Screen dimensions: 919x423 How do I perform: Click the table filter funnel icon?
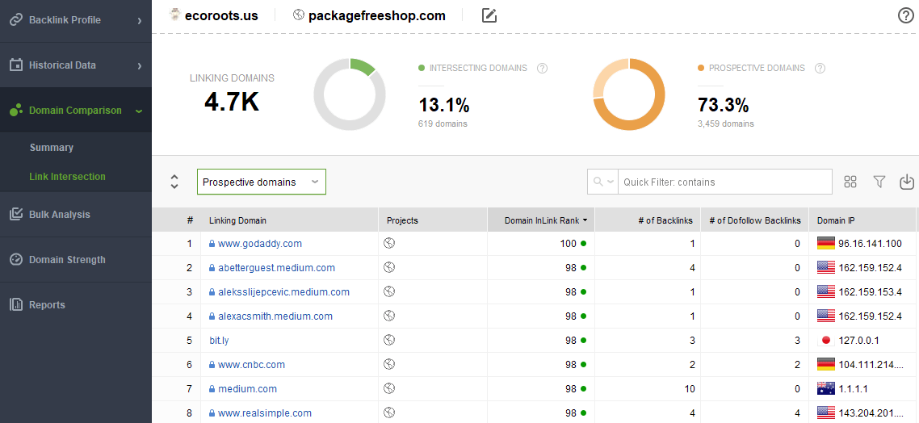click(x=879, y=182)
